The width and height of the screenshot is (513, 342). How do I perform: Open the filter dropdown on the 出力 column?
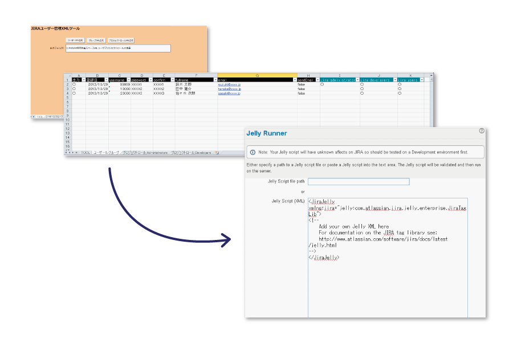pyautogui.click(x=84, y=80)
